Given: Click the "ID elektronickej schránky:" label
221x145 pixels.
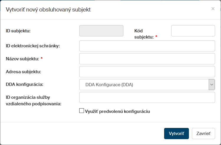Looking at the screenshot, I should click(33, 46).
